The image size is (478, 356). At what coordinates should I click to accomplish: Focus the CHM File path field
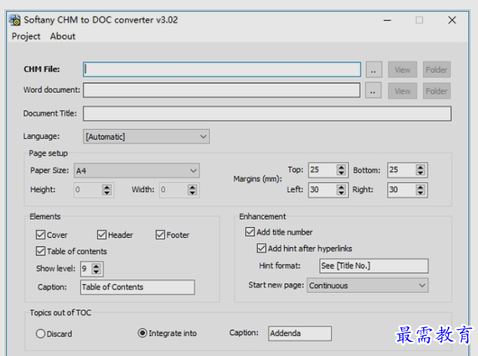pyautogui.click(x=222, y=70)
